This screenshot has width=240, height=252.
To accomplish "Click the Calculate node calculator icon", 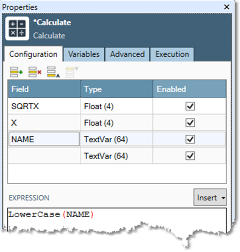I will 17,28.
